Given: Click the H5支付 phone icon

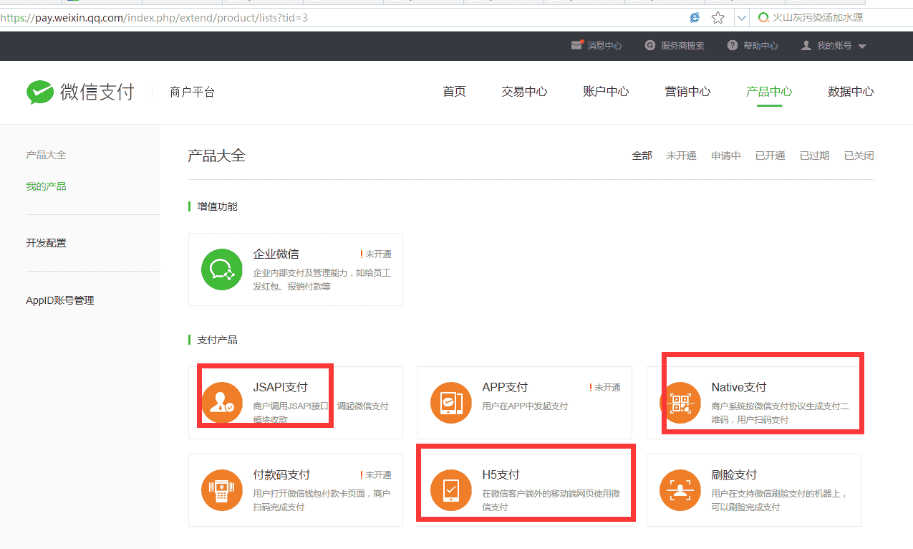Looking at the screenshot, I should click(x=451, y=490).
